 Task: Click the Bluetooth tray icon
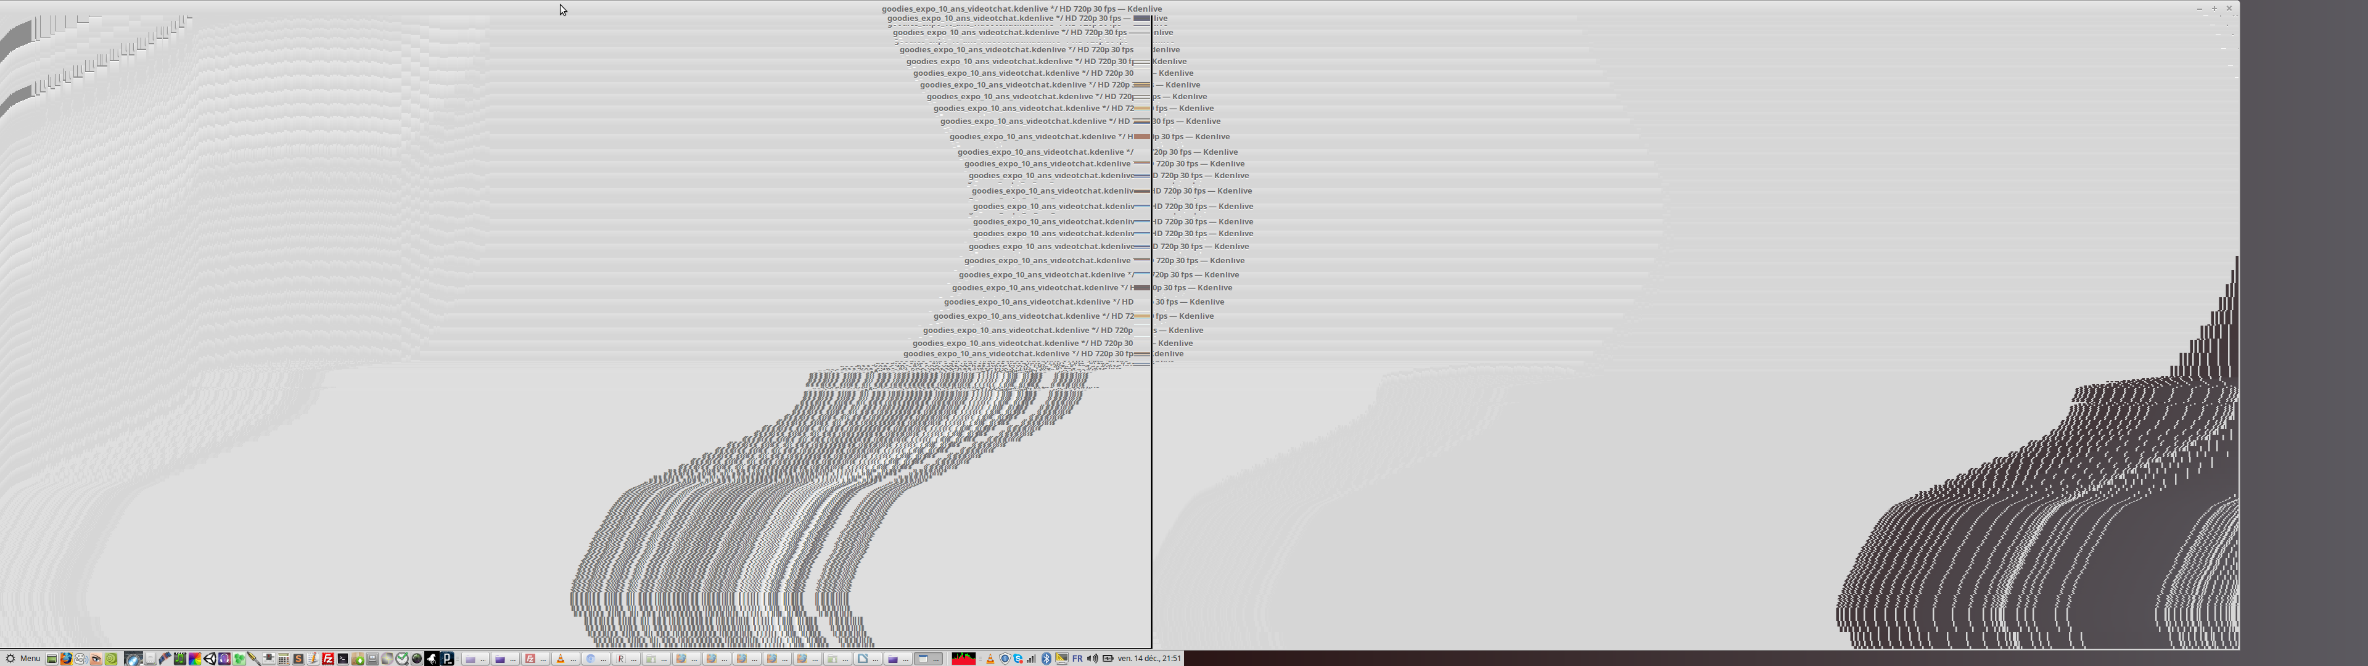pos(1046,659)
